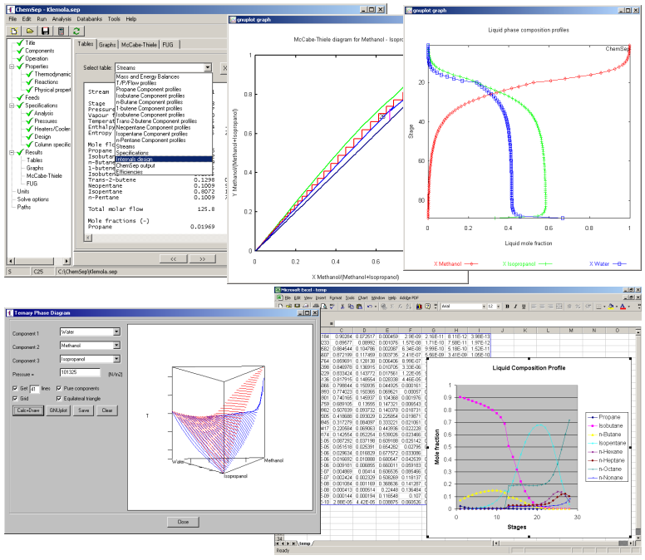Open the ChemSep Databanks menu

[x=89, y=19]
